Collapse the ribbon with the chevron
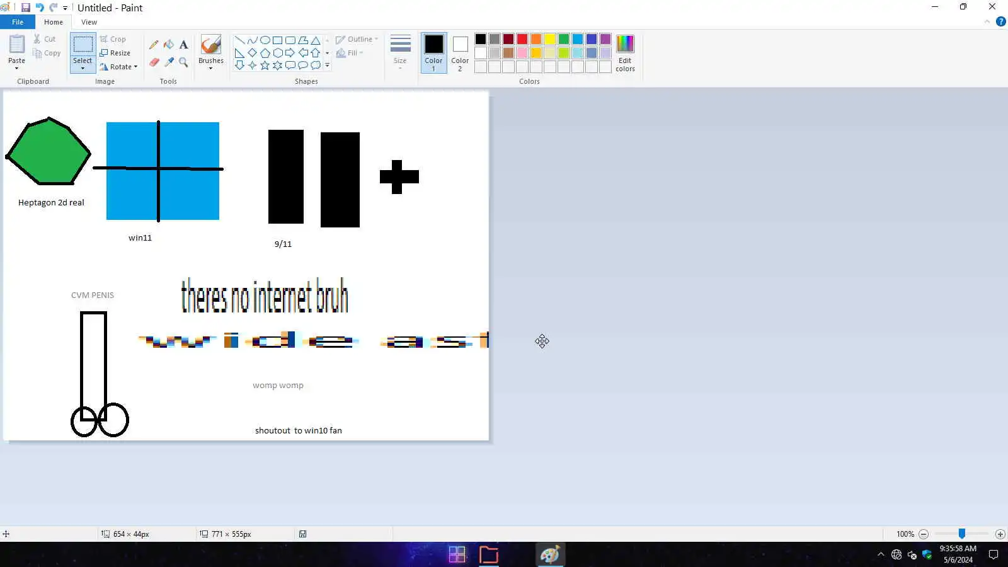Viewport: 1008px width, 567px height. [x=987, y=21]
